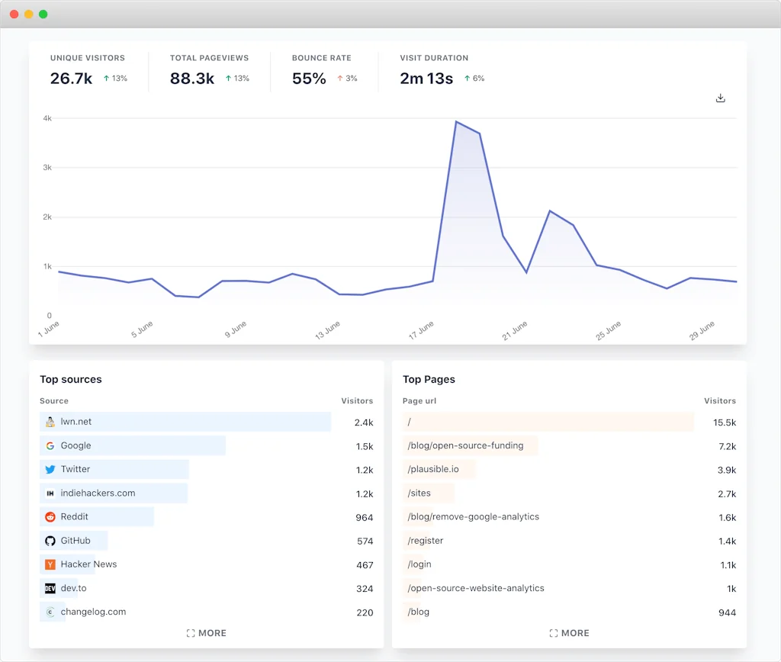
Task: Click the Google favicon in Top sources
Action: tap(51, 445)
